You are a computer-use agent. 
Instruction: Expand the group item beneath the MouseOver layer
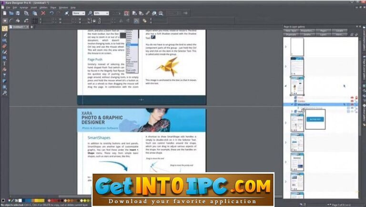tap(298, 108)
